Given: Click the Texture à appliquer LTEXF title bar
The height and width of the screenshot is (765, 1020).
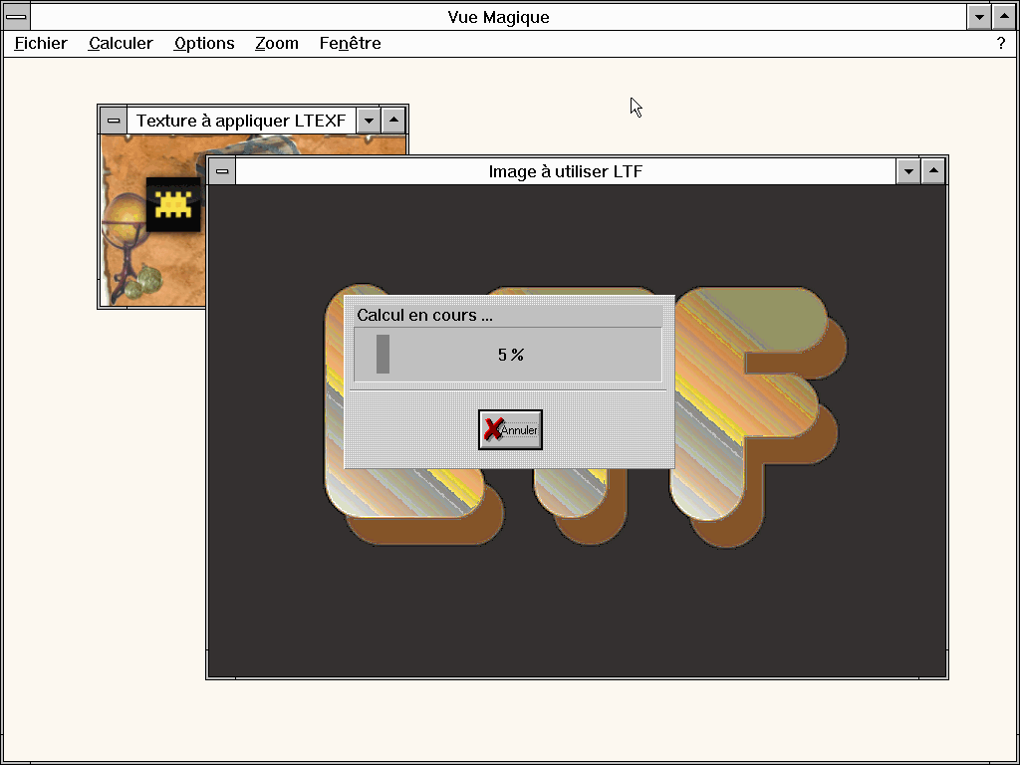Looking at the screenshot, I should point(241,121).
